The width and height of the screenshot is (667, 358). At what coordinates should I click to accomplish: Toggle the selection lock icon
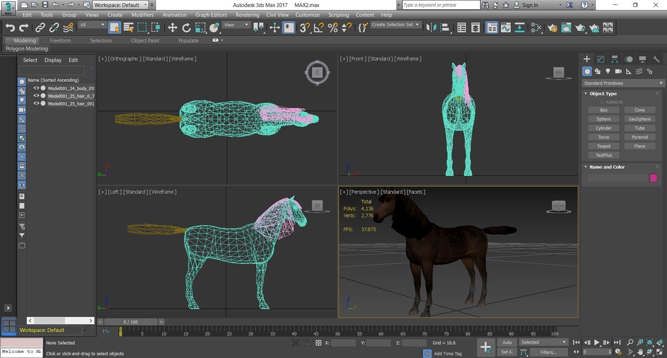click(x=307, y=343)
